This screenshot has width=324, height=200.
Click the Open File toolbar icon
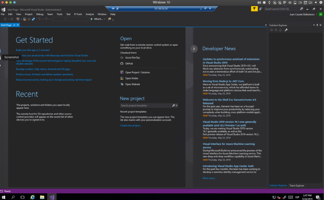[24, 19]
